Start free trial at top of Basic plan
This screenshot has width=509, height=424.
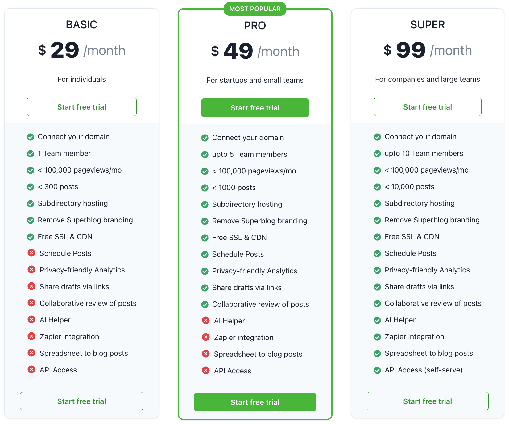click(82, 107)
